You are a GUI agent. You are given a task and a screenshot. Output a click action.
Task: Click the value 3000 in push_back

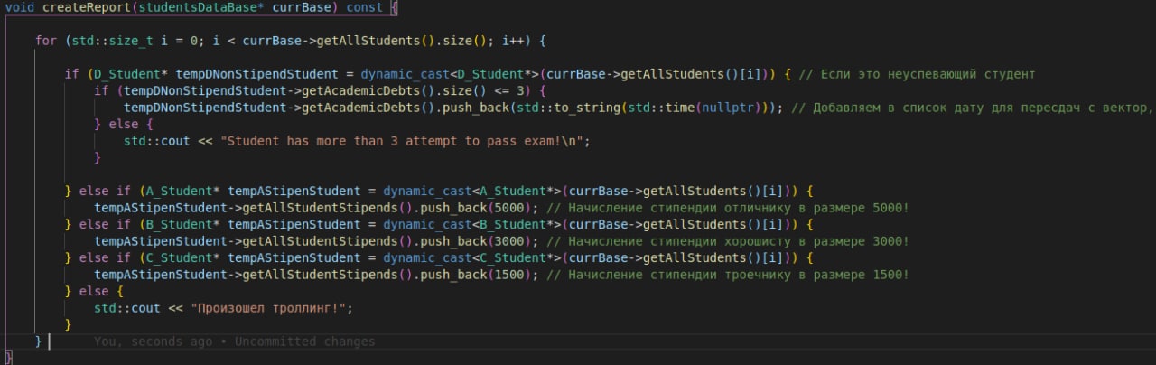[509, 244]
